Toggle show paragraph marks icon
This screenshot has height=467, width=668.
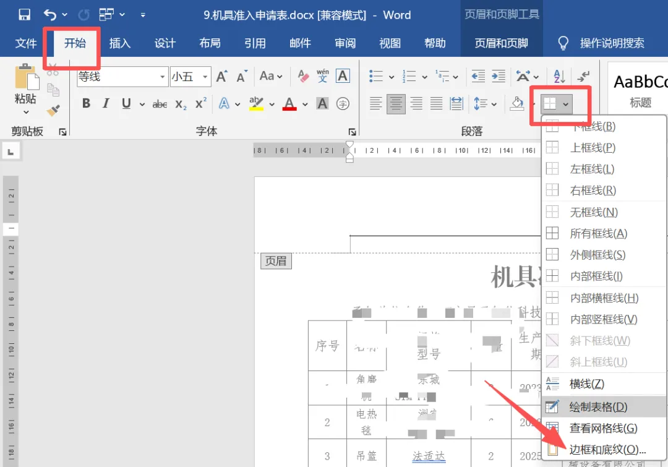(x=583, y=77)
